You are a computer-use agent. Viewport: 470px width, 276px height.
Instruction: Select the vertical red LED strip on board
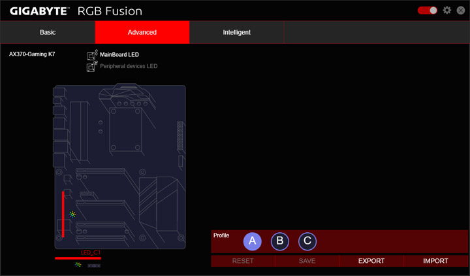point(63,214)
